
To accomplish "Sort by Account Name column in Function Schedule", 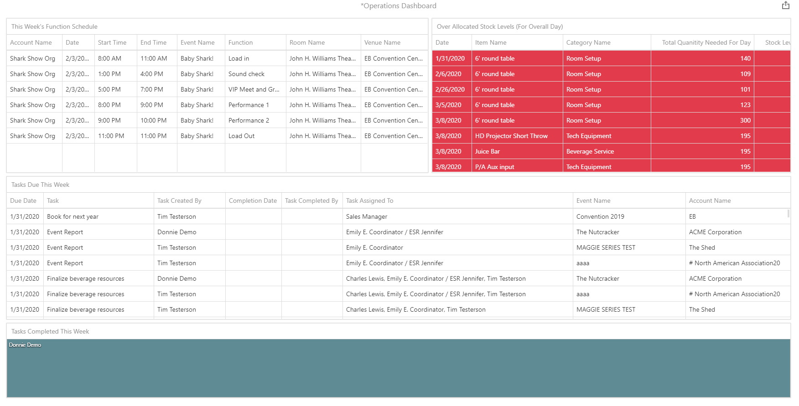I will 31,42.
